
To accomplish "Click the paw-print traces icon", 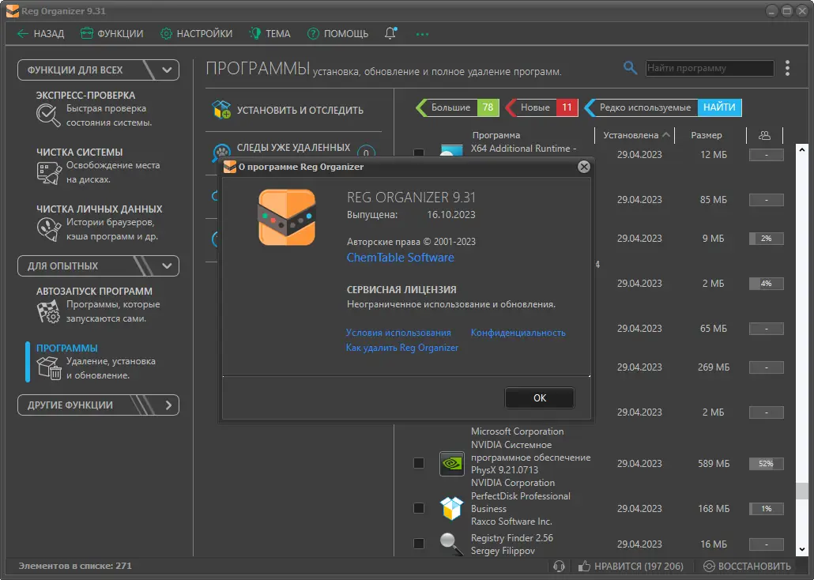I will 221,152.
